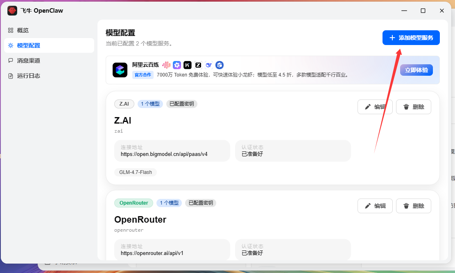Open 消息渠道 in the sidebar

click(x=49, y=61)
